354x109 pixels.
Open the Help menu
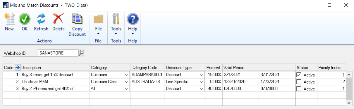tap(133, 24)
